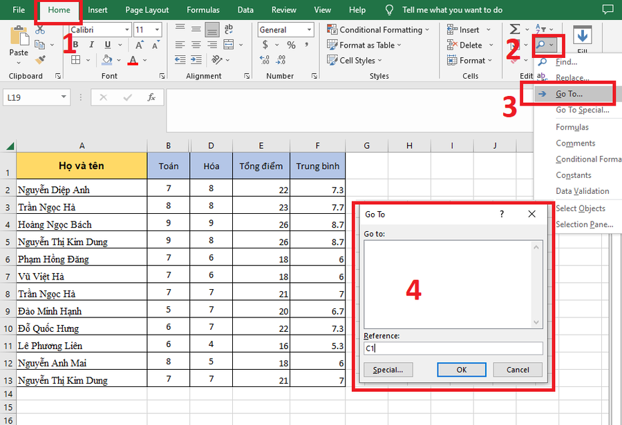Open the File tab
This screenshot has width=622, height=425.
pos(19,10)
